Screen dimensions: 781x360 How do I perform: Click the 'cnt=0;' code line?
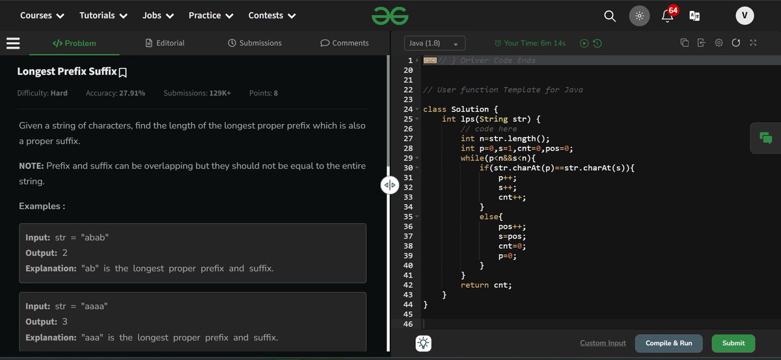[512, 246]
